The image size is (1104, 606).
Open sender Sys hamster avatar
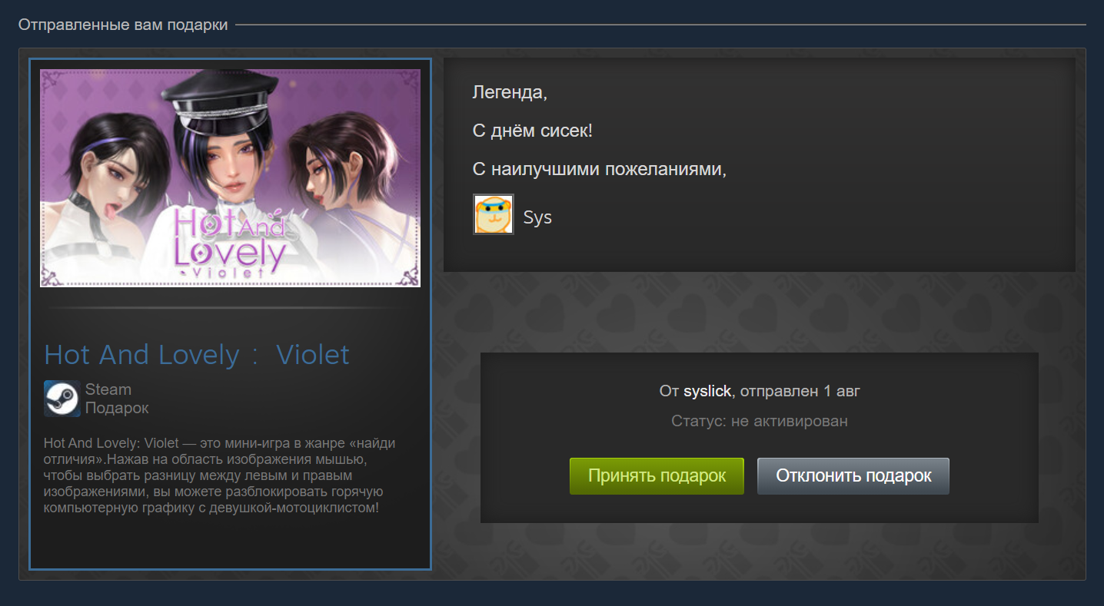point(494,214)
